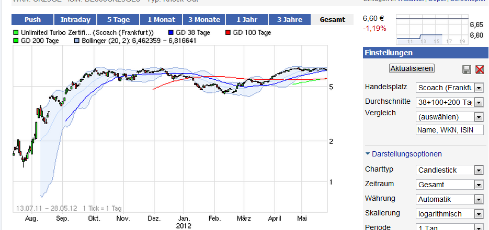Open the Handelsplatz dropdown
This screenshot has width=489, height=230.
pyautogui.click(x=449, y=88)
